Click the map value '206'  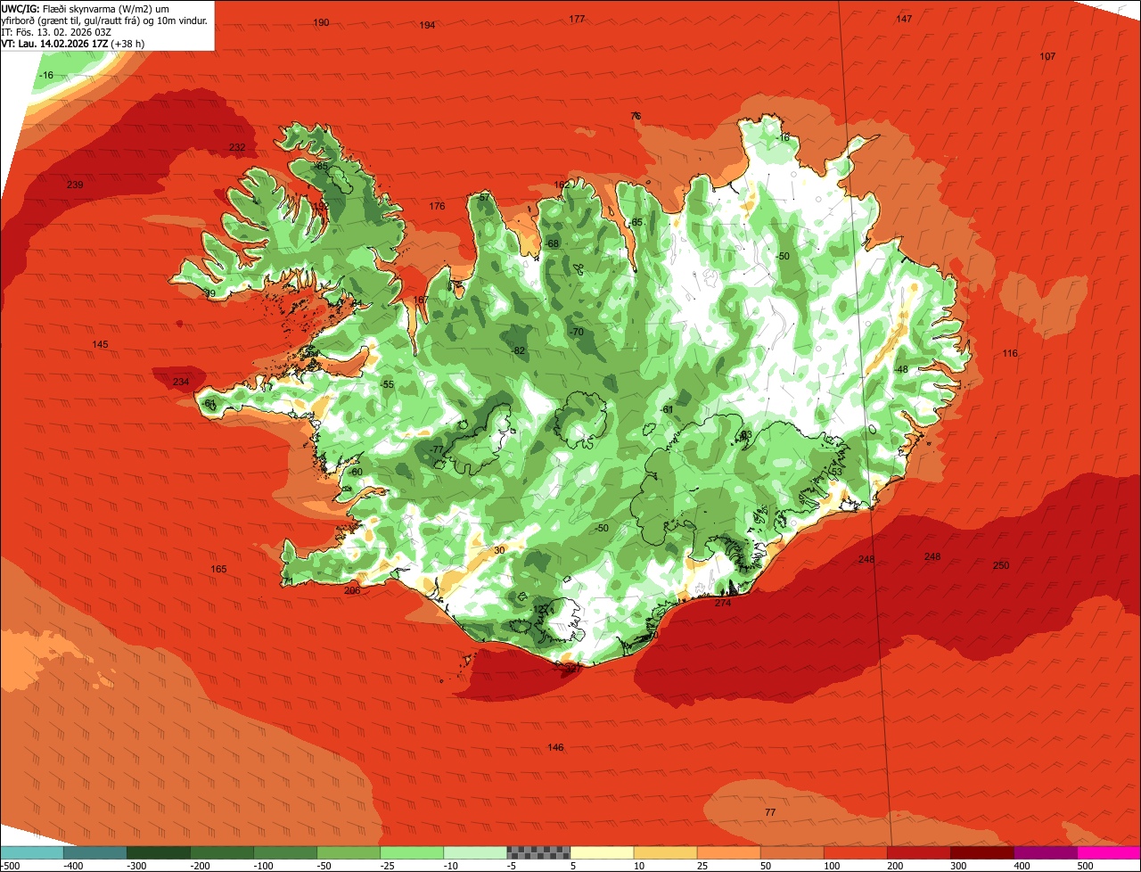click(x=352, y=590)
